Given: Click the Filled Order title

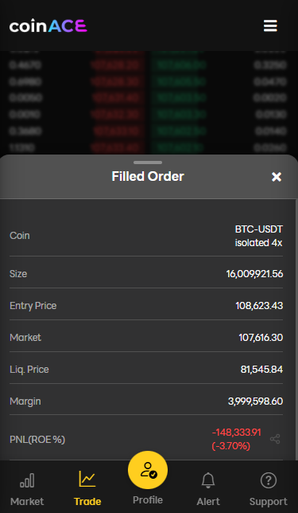Looking at the screenshot, I should [x=148, y=176].
